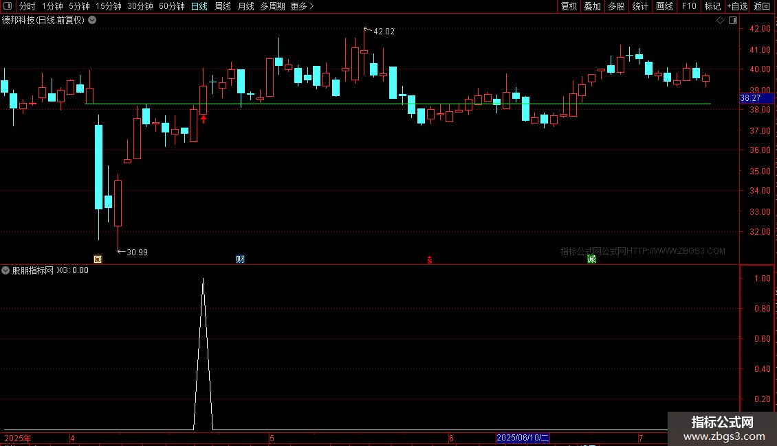777x446 pixels.
Task: Open F10 company info
Action: [689, 6]
